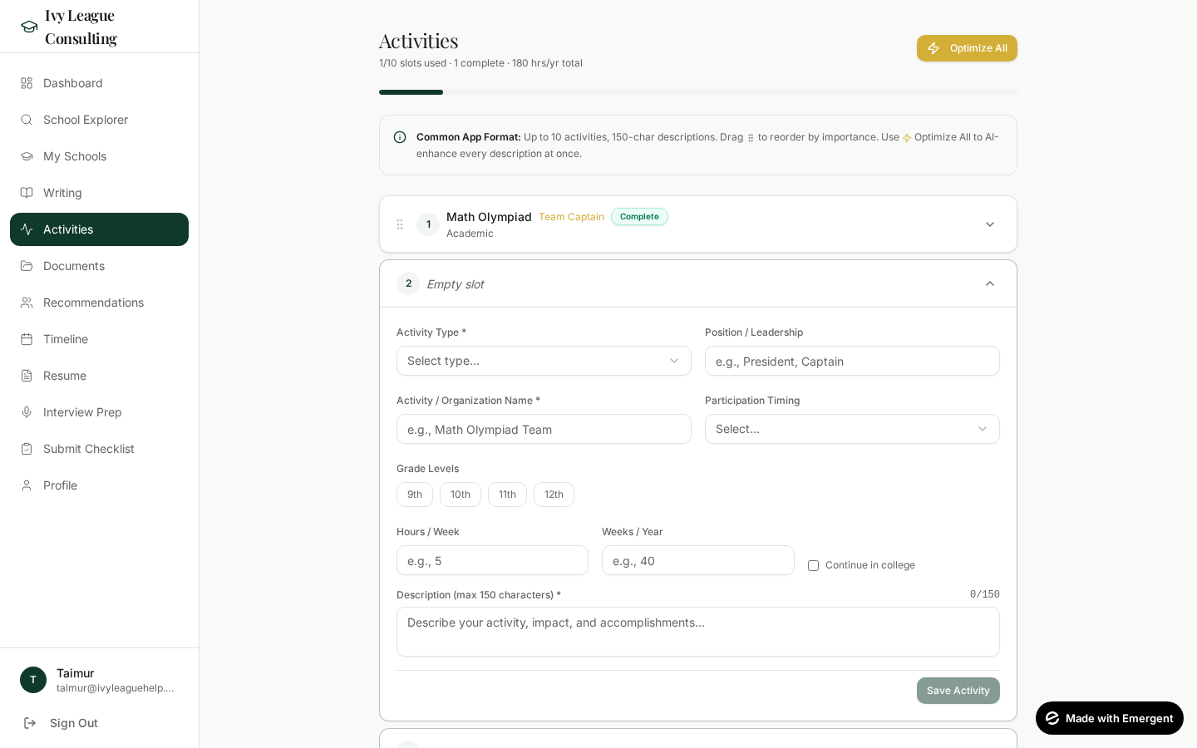The image size is (1197, 748).
Task: Click the Position / Leadership field
Action: pyautogui.click(x=852, y=361)
